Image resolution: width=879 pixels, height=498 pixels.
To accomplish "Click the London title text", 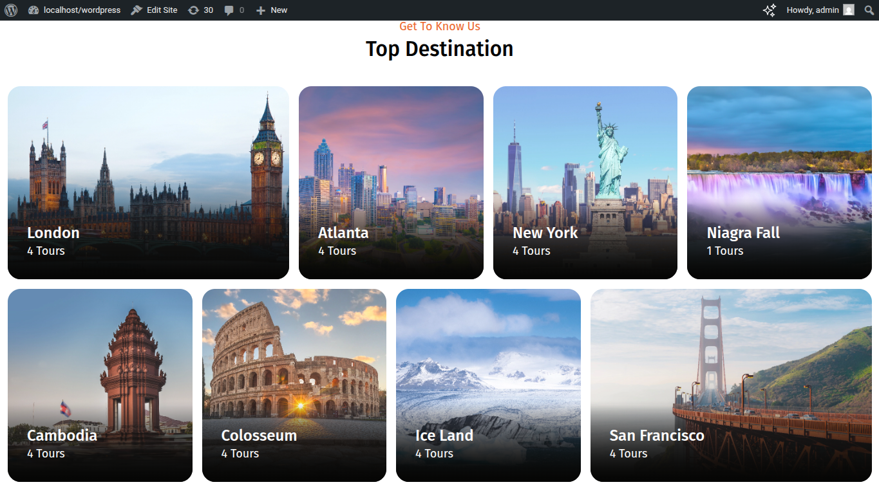I will coord(53,233).
